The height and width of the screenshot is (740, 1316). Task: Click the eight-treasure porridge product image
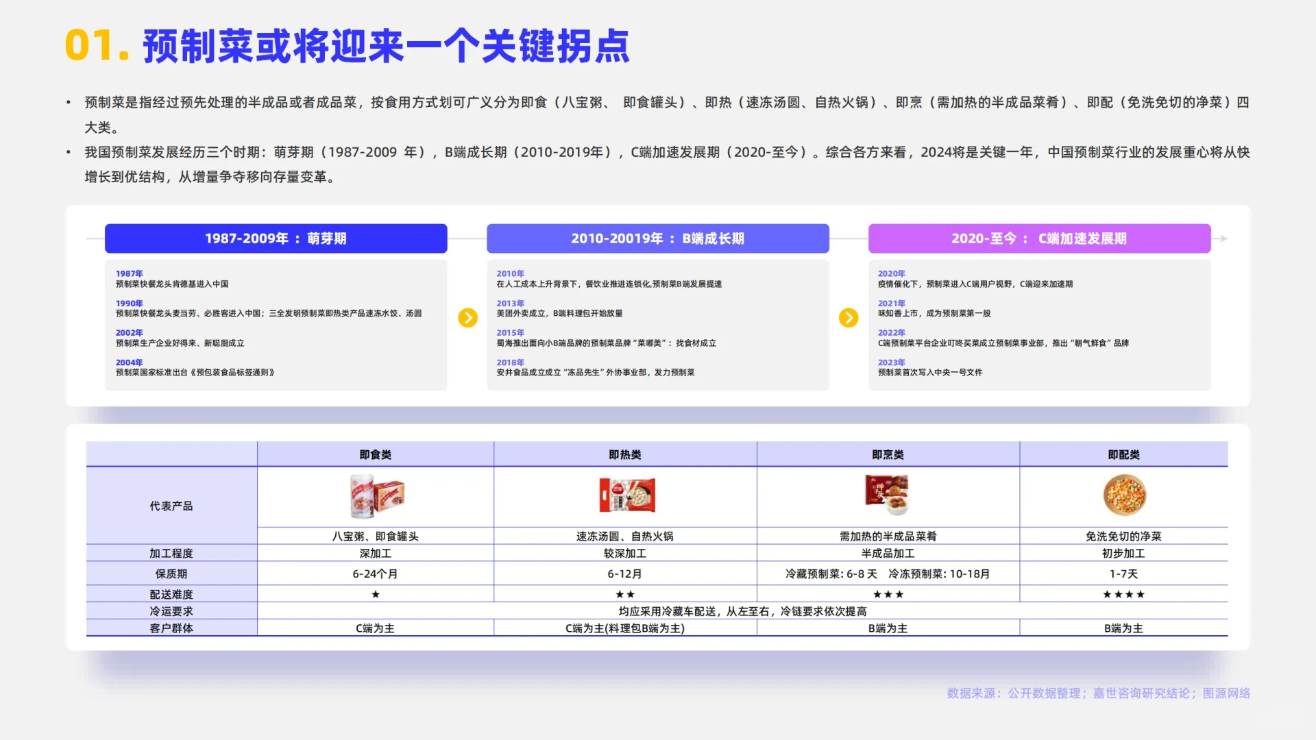pos(376,496)
